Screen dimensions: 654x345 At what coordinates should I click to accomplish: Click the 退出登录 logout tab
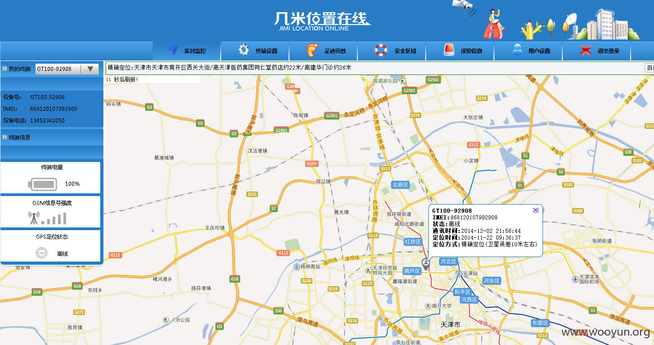pos(597,51)
